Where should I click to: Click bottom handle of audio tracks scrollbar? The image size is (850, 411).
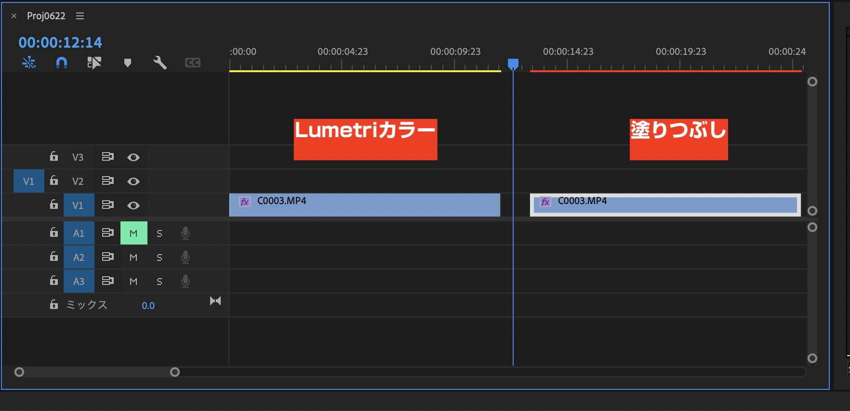click(x=812, y=358)
